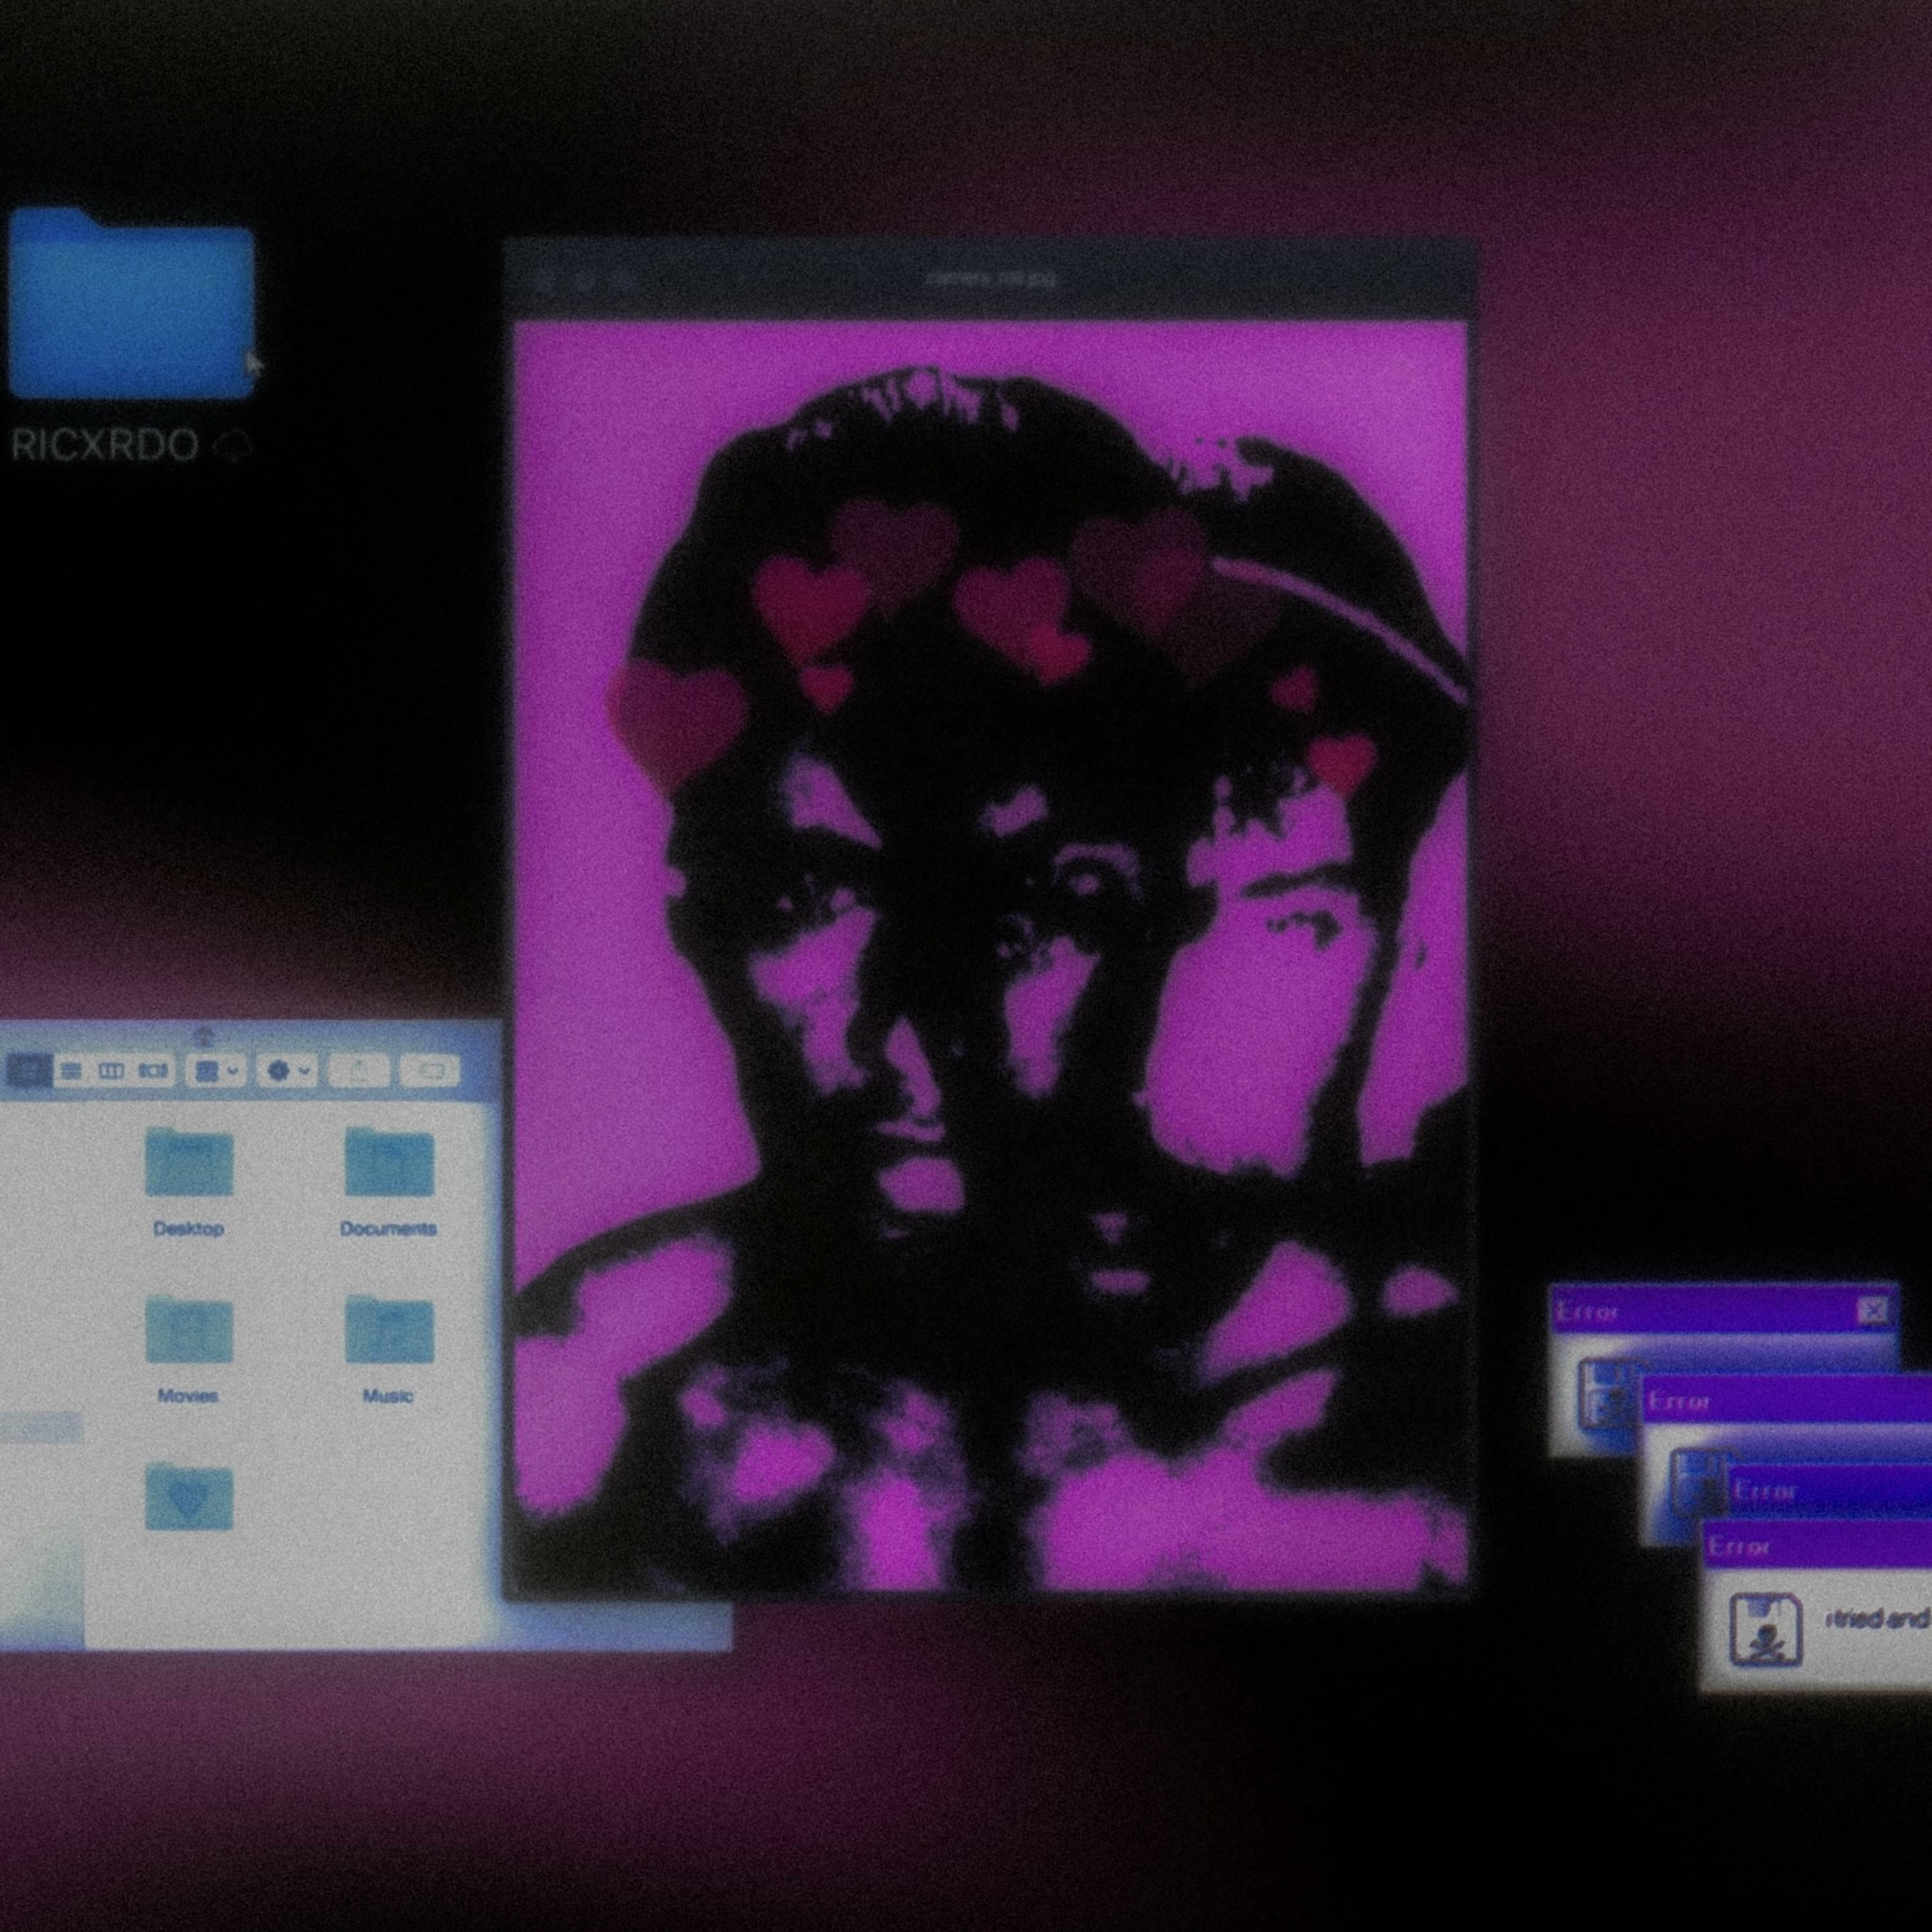Switch Finder to gallery view
The image size is (1932, 1932).
[153, 1071]
